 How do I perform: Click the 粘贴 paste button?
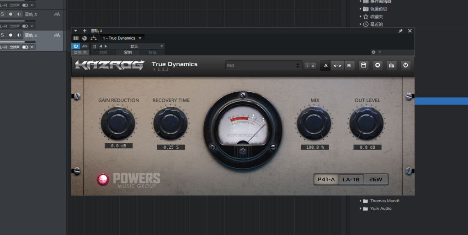[152, 52]
